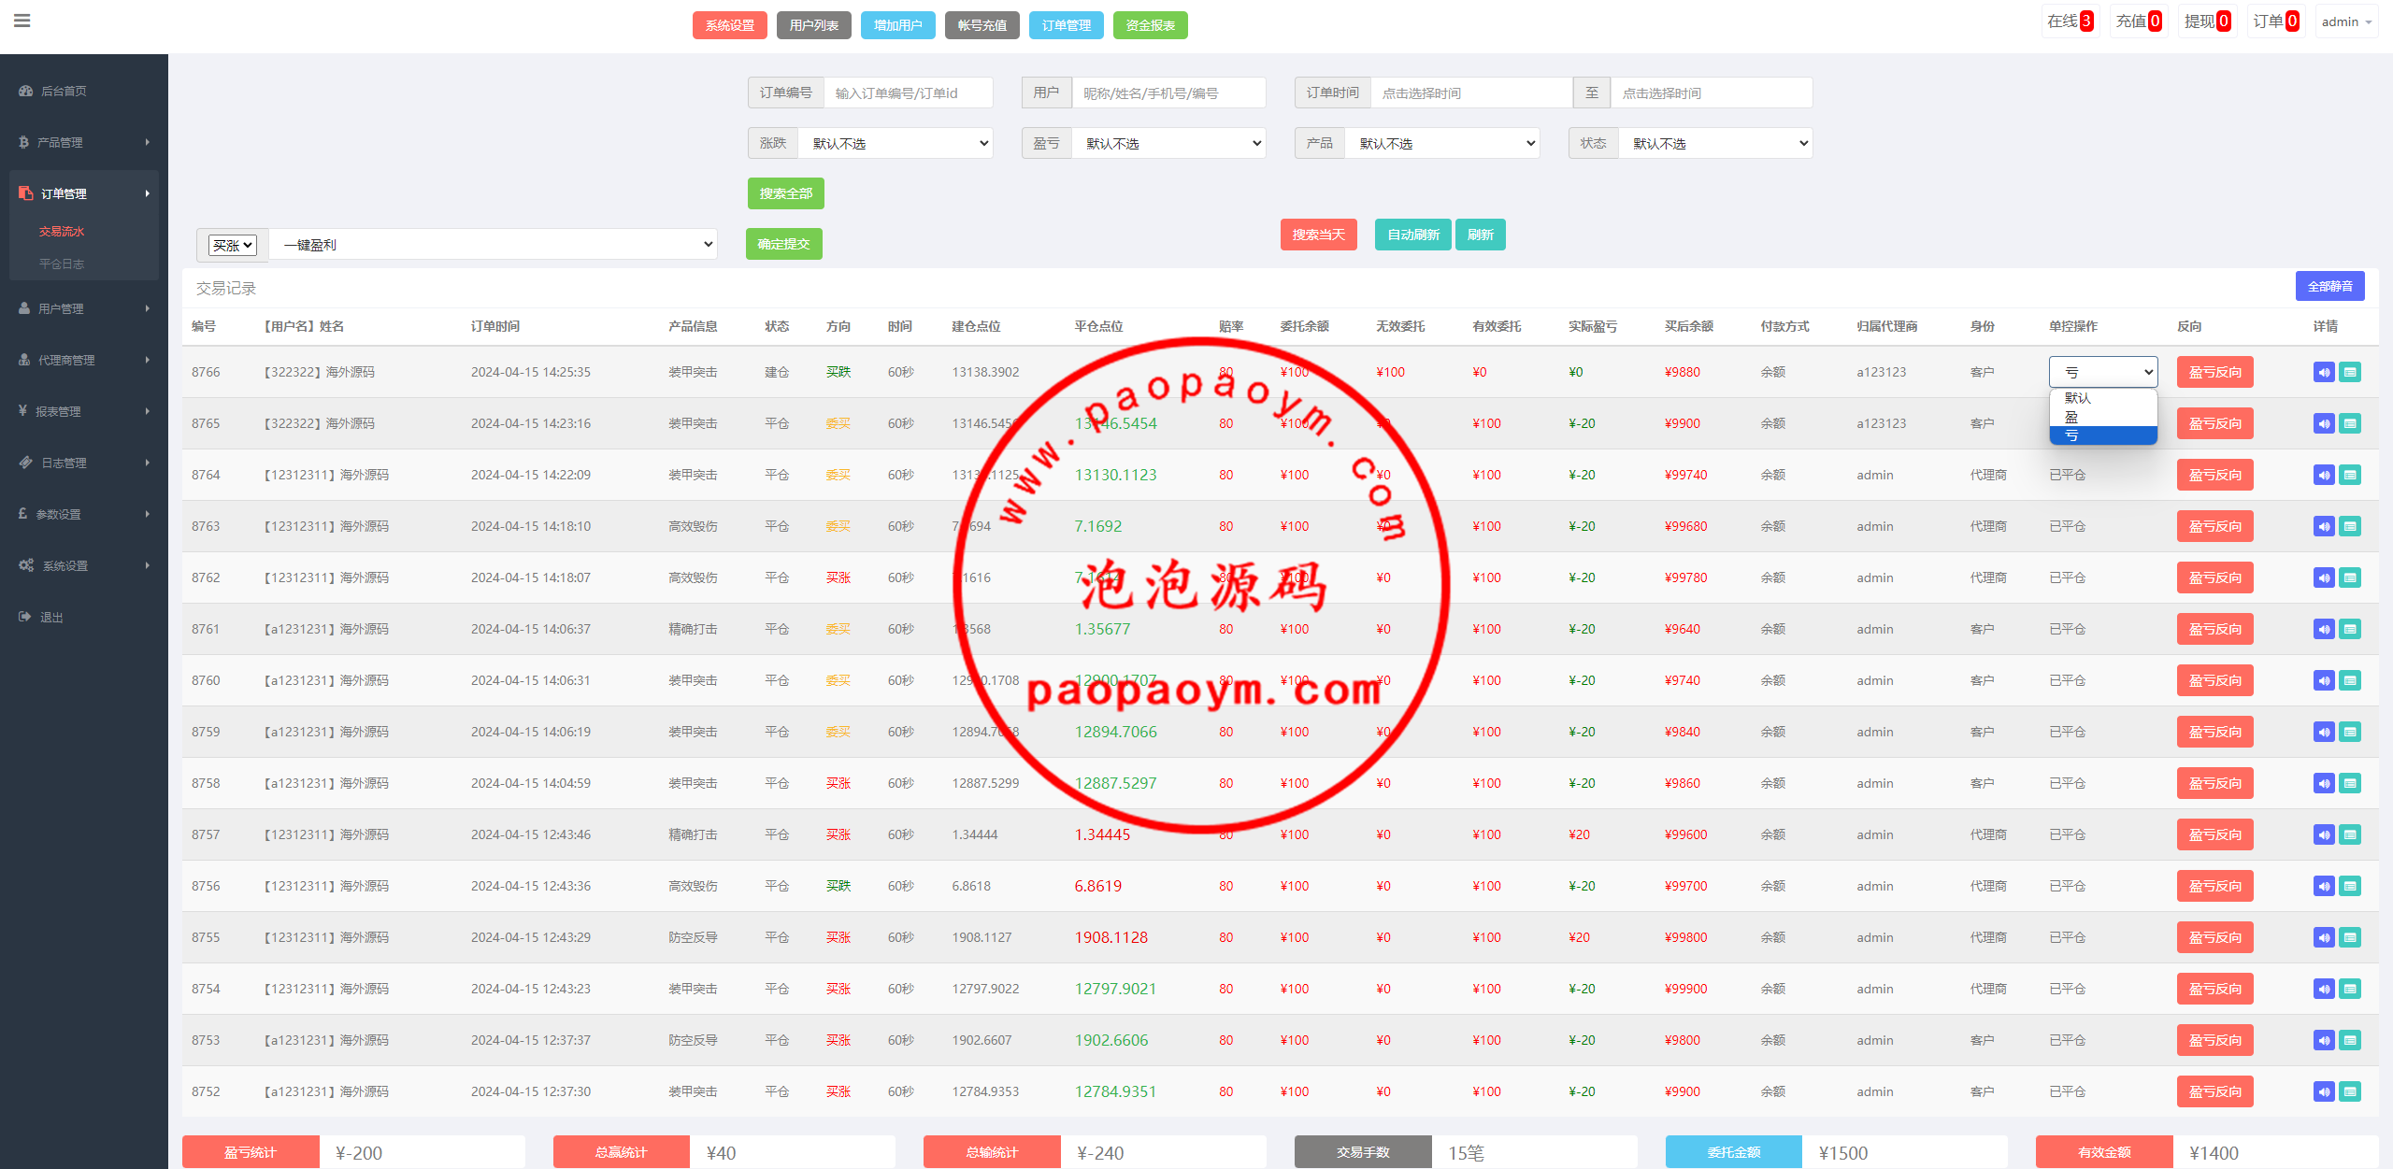
Task: Open 交易流水 in sidebar submenu
Action: 62,231
